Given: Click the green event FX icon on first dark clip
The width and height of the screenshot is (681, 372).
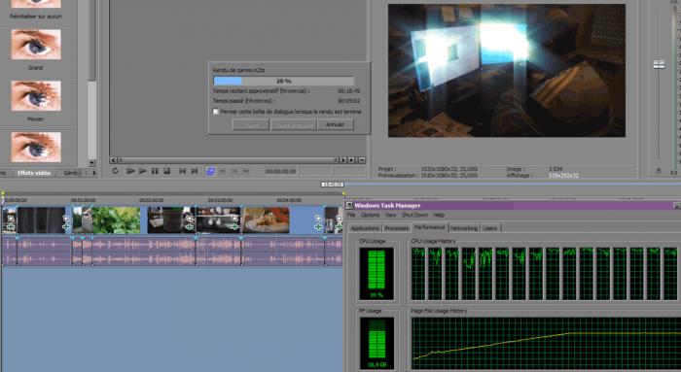Looking at the screenshot, I should coord(66,226).
